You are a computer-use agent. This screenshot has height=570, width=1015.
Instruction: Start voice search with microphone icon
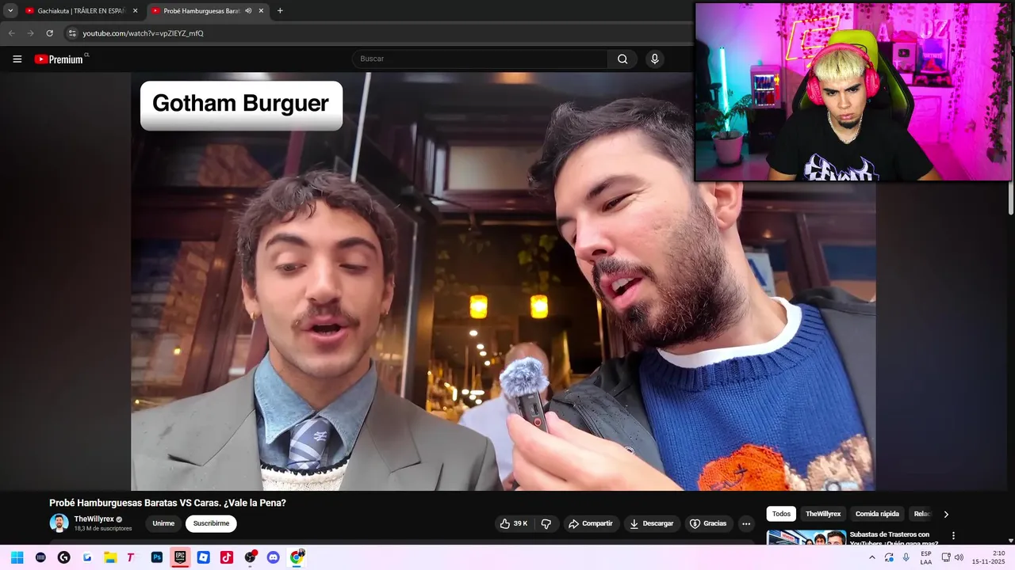tap(655, 59)
